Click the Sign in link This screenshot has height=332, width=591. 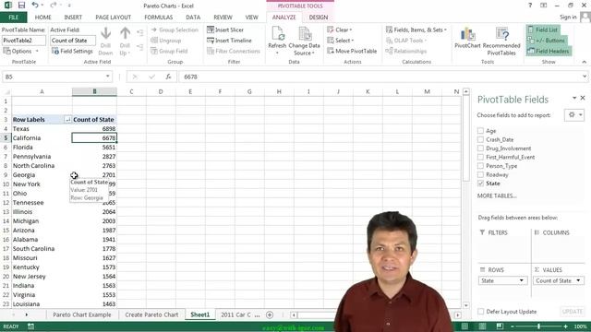point(568,17)
